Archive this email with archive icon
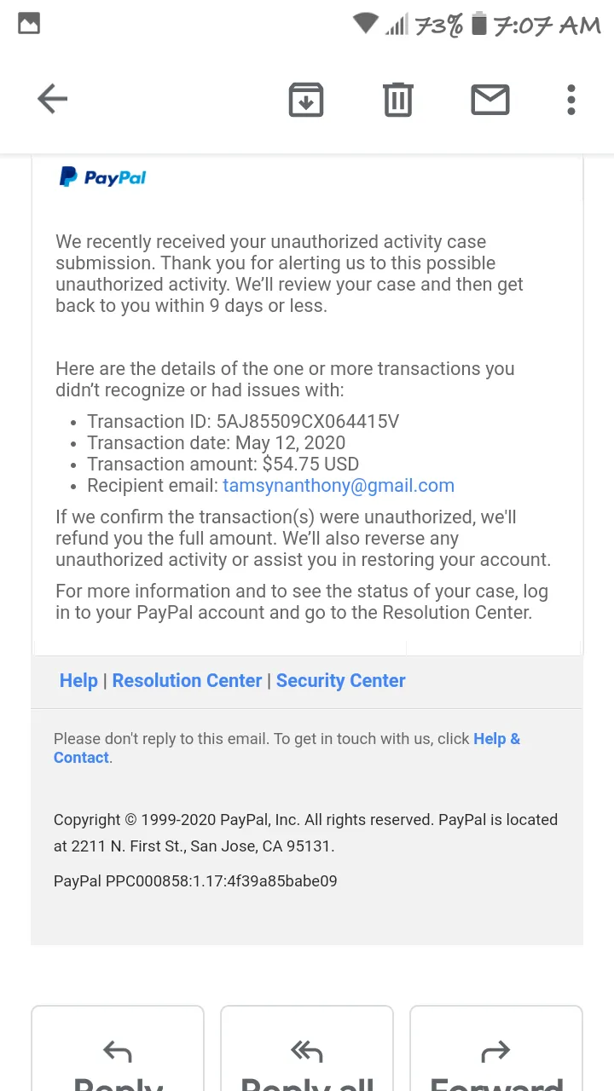Image resolution: width=614 pixels, height=1091 pixels. coord(306,100)
